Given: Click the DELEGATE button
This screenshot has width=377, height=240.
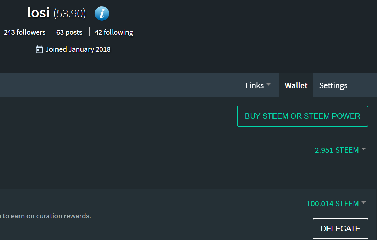Looking at the screenshot, I should [340, 229].
